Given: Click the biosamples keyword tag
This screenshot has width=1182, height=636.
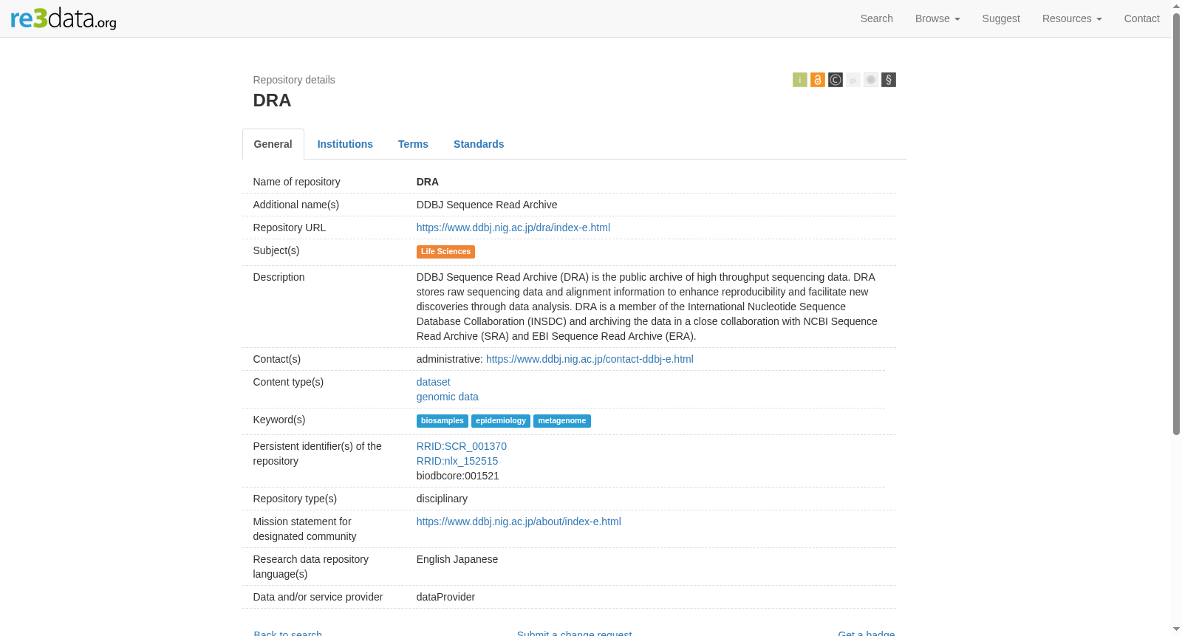Looking at the screenshot, I should (x=443, y=421).
